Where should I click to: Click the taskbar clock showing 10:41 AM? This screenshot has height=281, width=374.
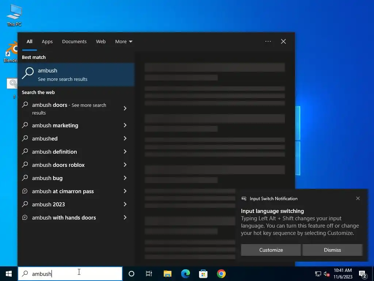343,274
